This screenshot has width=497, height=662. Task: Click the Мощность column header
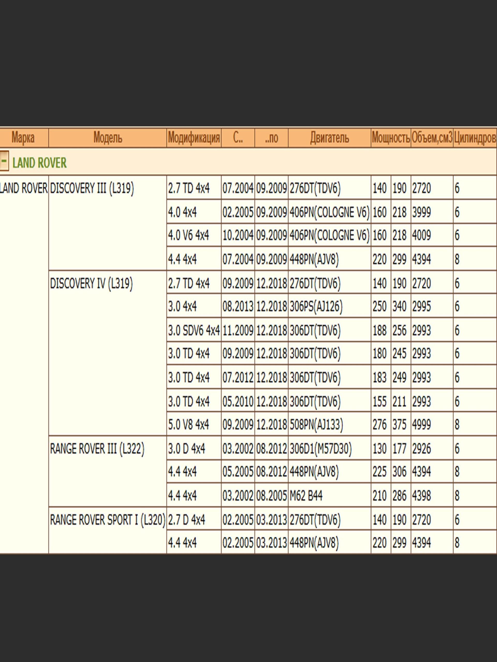[x=391, y=138]
